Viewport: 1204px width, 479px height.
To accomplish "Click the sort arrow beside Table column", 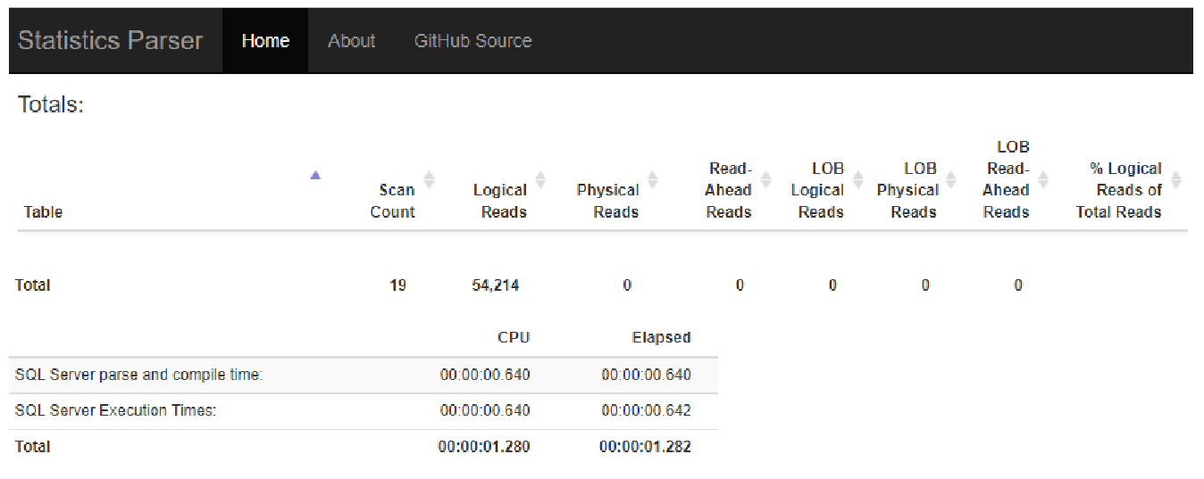I will coord(315,175).
